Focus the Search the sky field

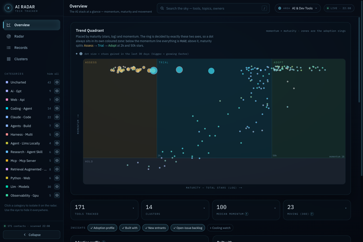(213, 8)
